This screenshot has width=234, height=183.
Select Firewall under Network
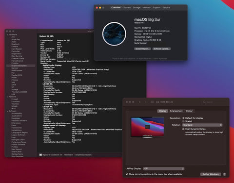15,99
